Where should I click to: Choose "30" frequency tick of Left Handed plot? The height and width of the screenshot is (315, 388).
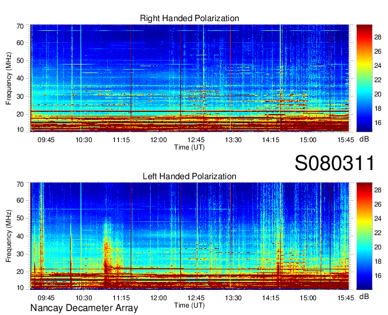pyautogui.click(x=20, y=254)
